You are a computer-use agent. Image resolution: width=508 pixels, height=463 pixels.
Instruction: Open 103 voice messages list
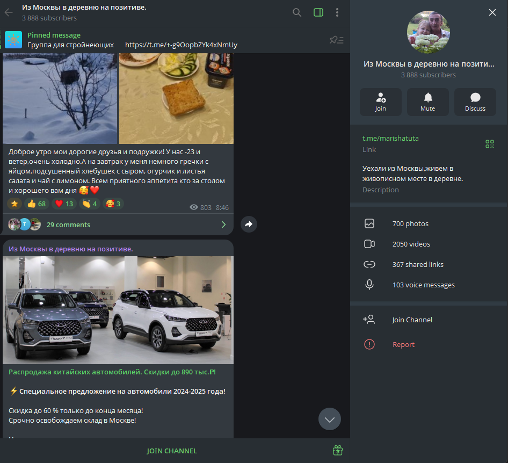tap(429, 285)
